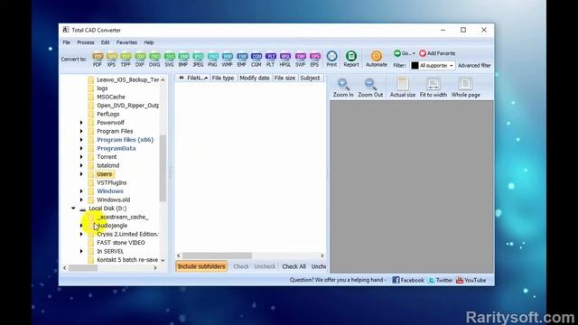Open the File menu

(x=66, y=42)
